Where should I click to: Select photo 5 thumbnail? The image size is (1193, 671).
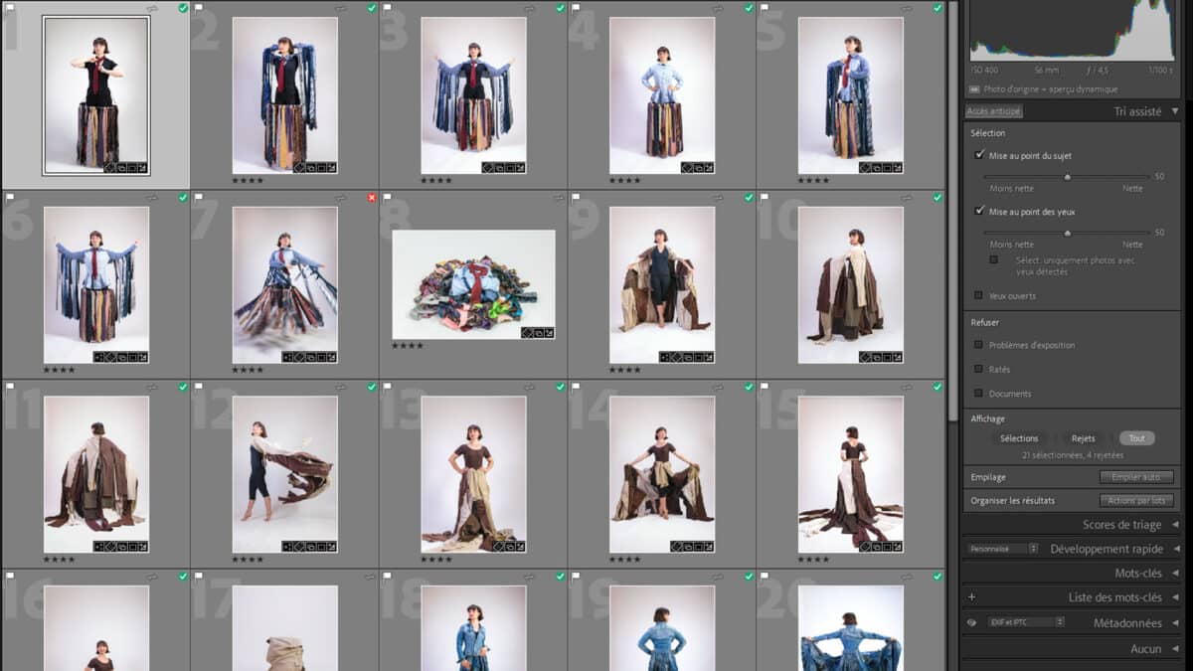(x=851, y=95)
